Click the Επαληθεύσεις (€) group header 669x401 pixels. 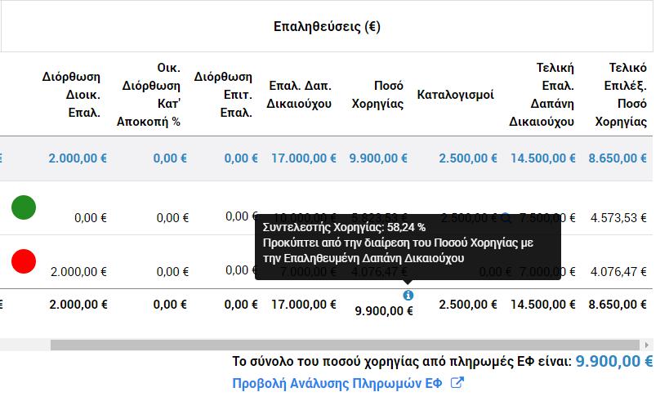tap(327, 26)
